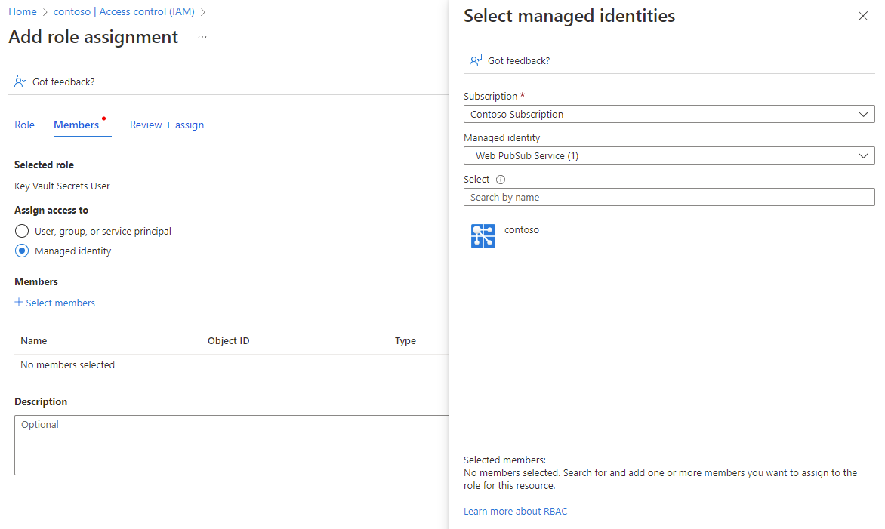
Task: Go to the Home breadcrumb link
Action: pos(23,11)
